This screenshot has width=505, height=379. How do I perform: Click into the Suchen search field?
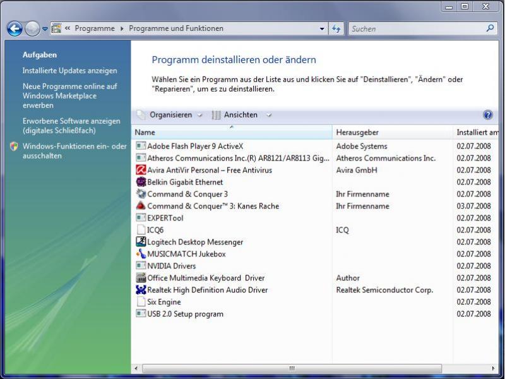pos(417,28)
